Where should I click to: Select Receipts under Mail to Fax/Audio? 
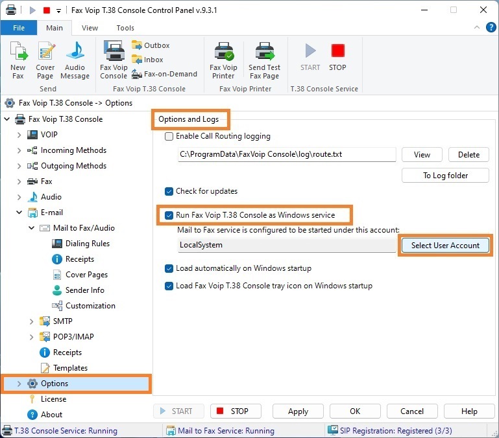pos(80,259)
